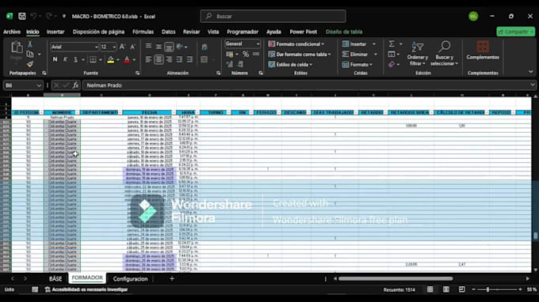Click the Copy icon in Portapapeles
539x302 pixels.
pyautogui.click(x=30, y=55)
